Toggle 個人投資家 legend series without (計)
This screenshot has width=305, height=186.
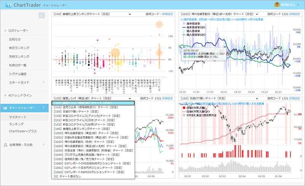(x=191, y=31)
